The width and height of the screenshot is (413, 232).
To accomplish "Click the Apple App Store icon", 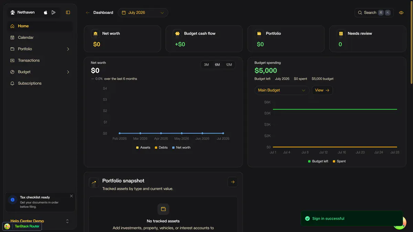I will (45, 12).
